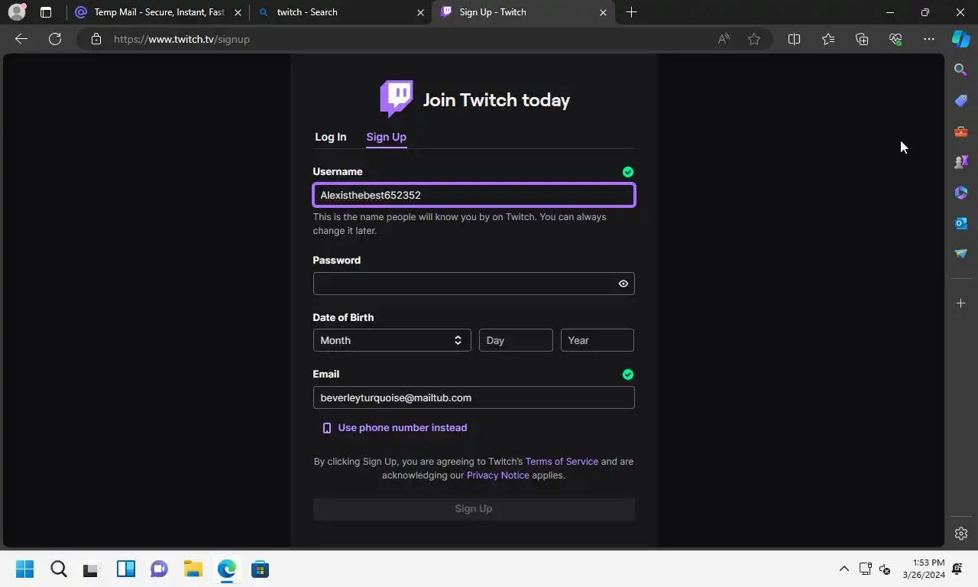
Task: Open Copilot sidebar icon
Action: pyautogui.click(x=961, y=39)
